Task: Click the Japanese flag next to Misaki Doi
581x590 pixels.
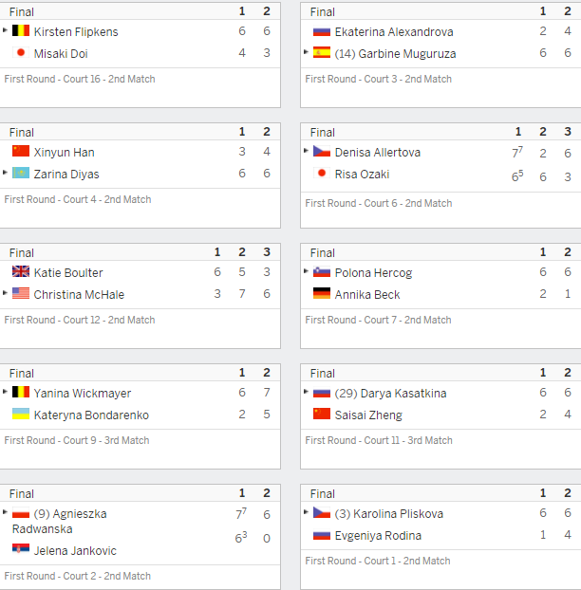Action: [x=21, y=52]
